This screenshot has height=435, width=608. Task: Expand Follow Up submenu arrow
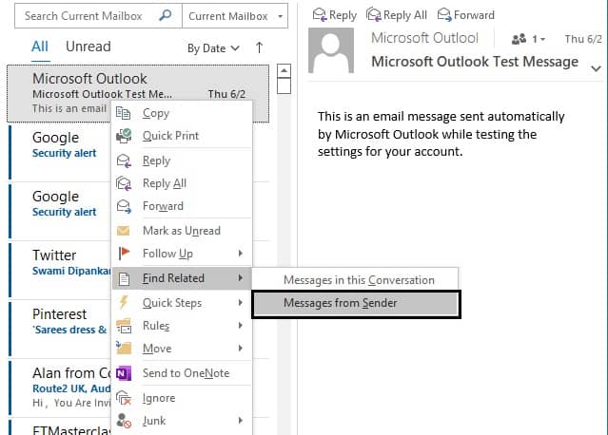point(241,253)
